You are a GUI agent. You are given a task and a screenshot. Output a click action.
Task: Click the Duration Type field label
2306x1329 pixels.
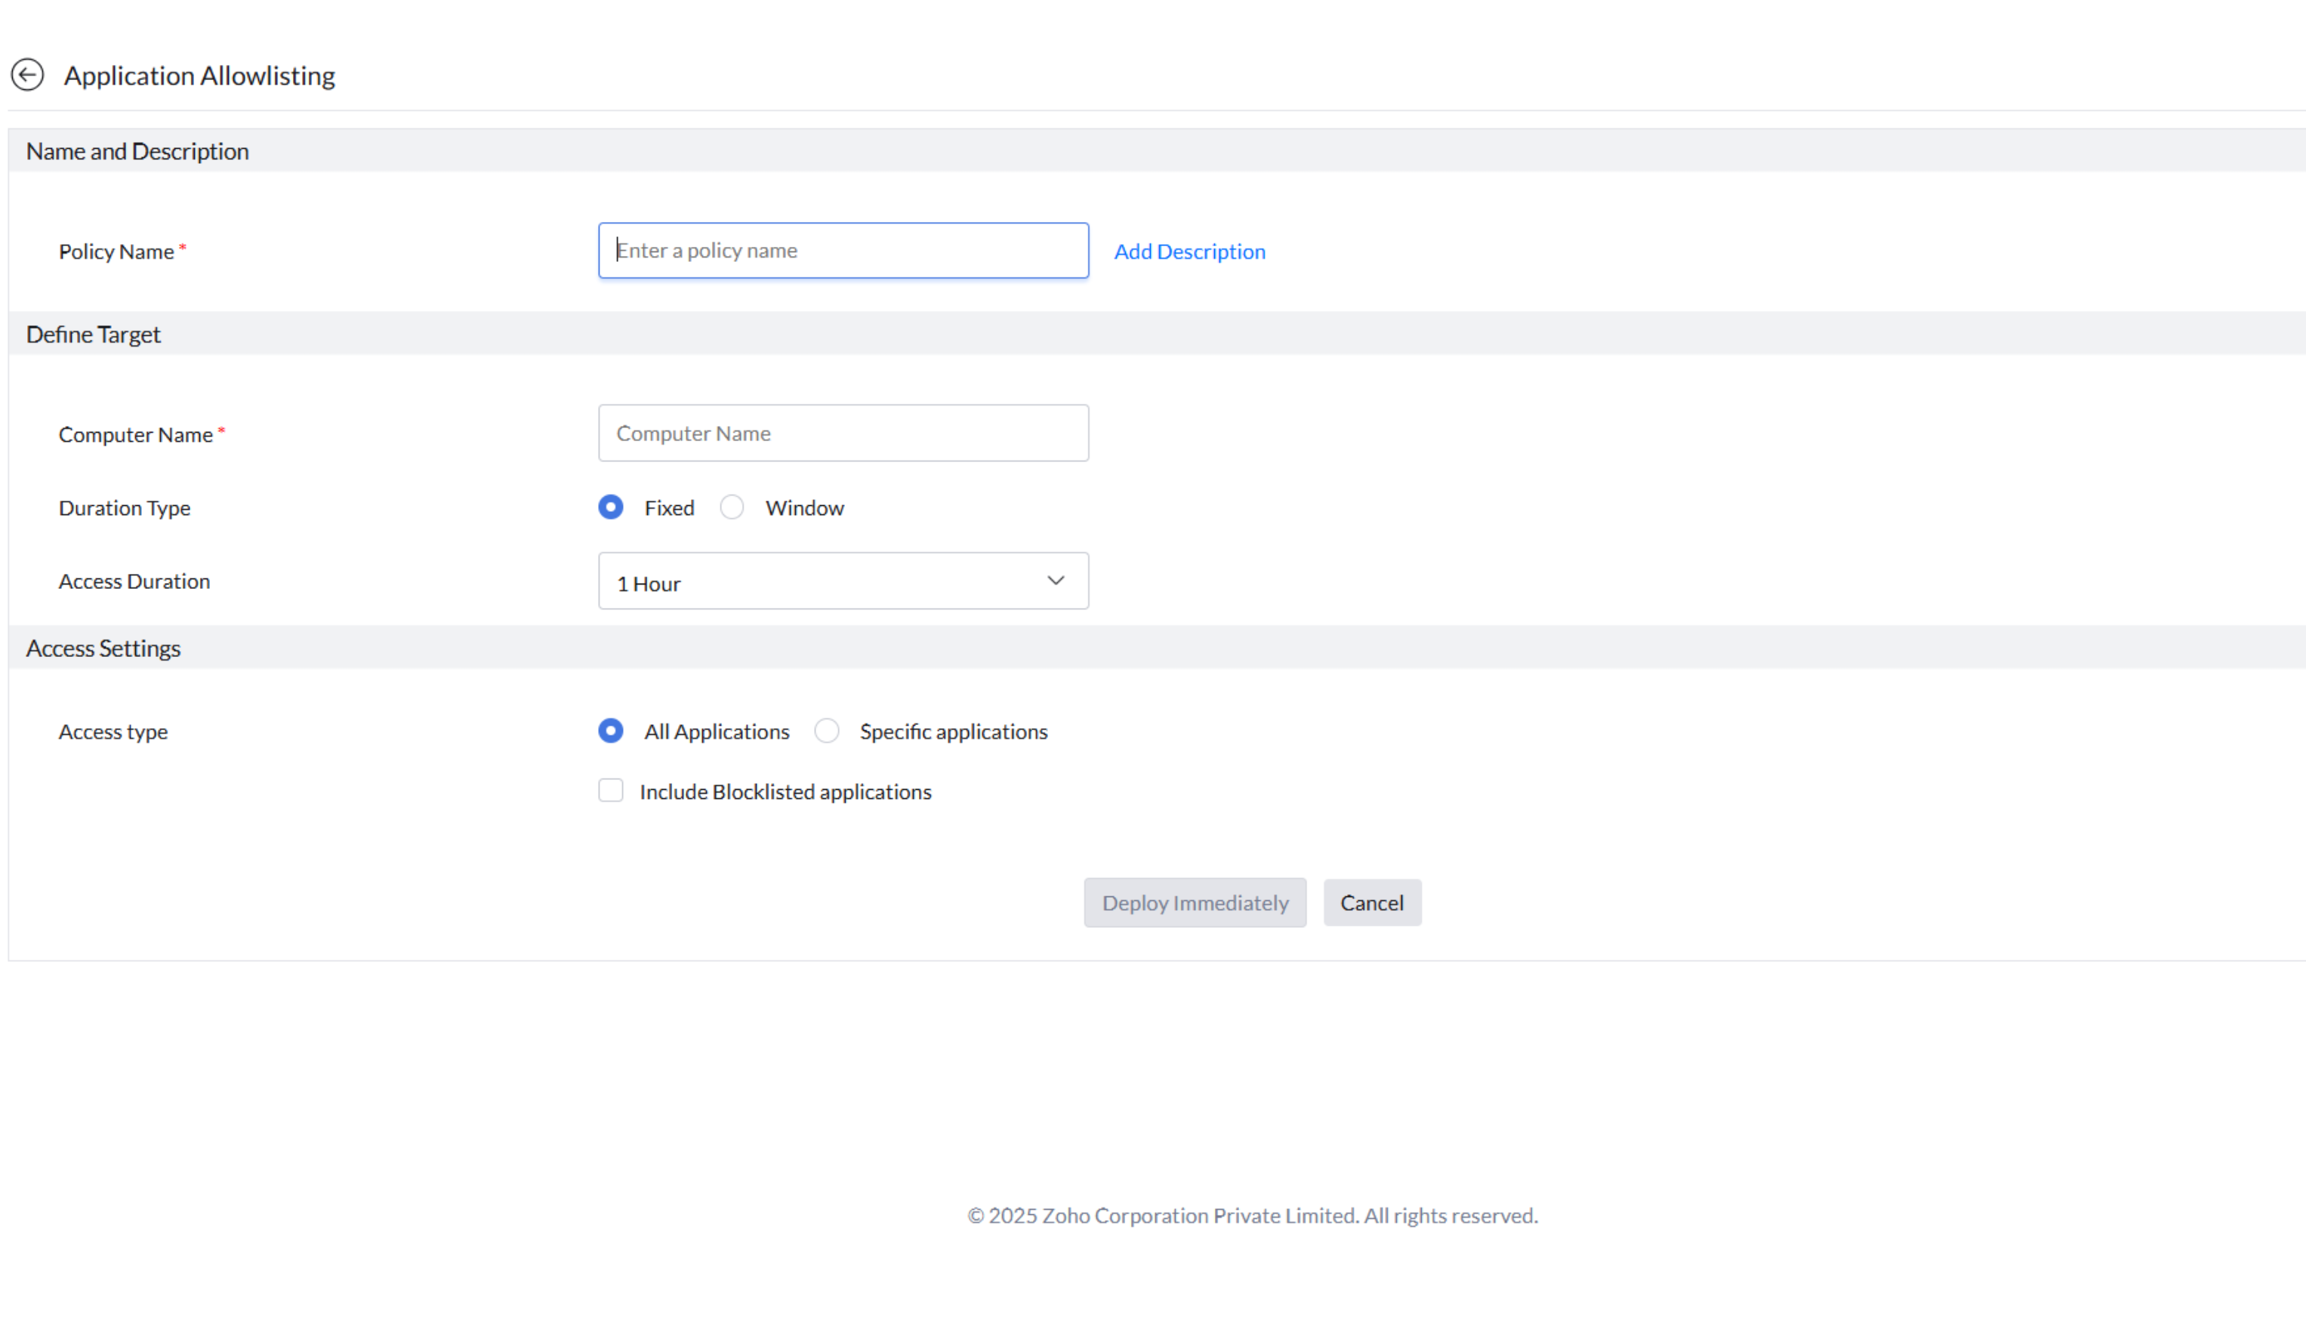124,508
